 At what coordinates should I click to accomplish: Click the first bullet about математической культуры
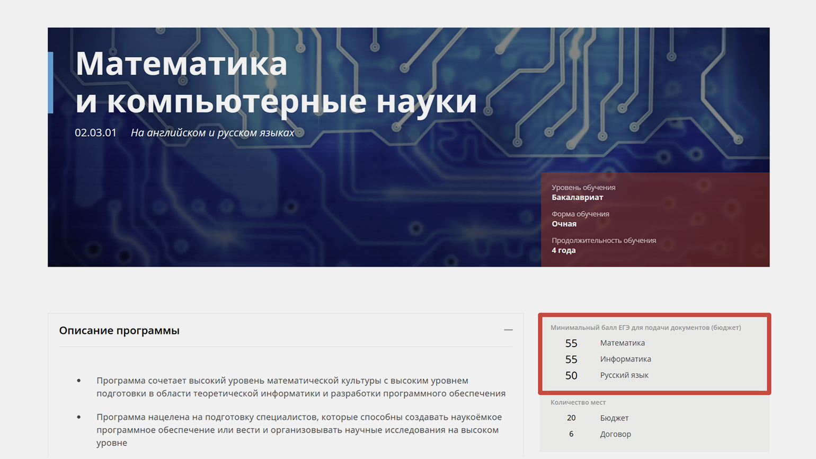300,387
